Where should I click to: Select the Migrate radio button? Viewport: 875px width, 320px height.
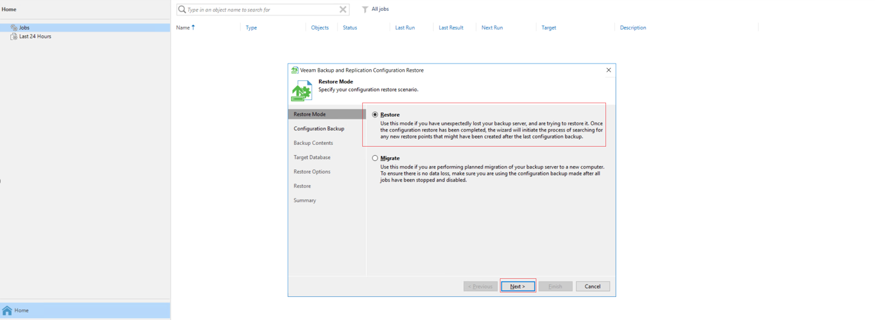(376, 158)
